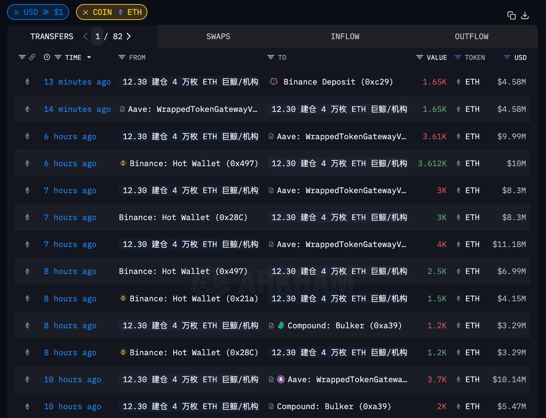Select the $5.47M USD cell

pyautogui.click(x=511, y=407)
